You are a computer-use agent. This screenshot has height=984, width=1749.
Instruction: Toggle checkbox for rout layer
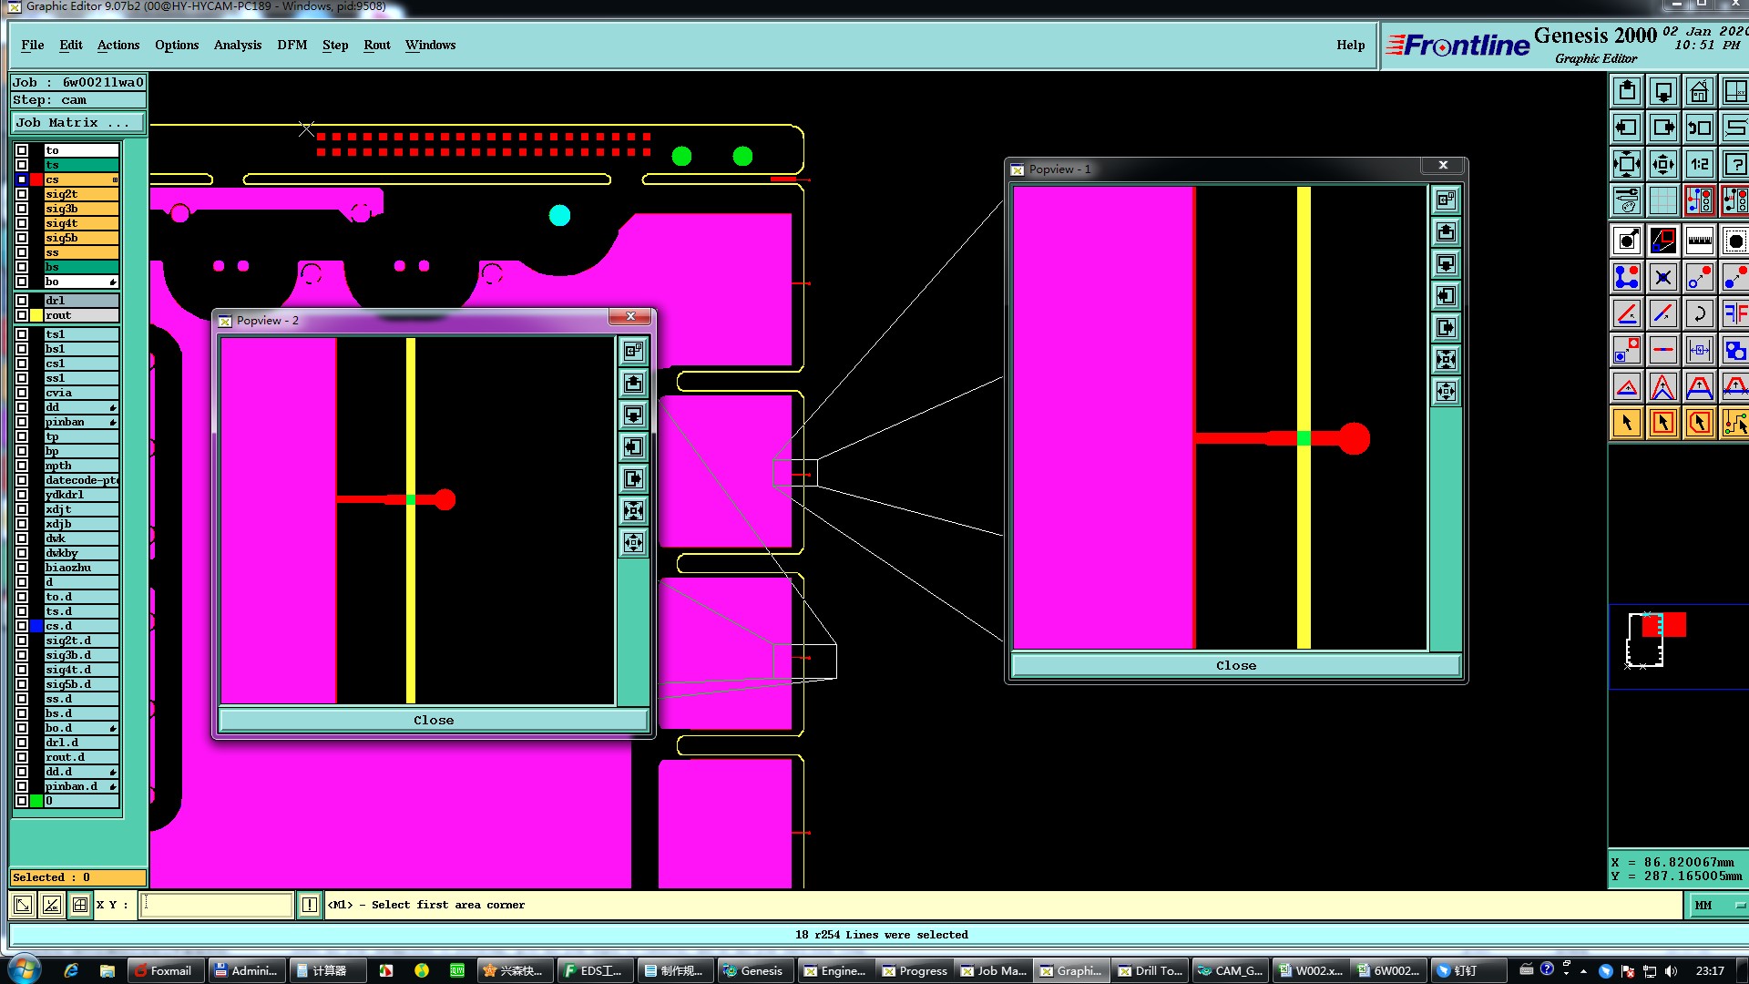click(22, 315)
